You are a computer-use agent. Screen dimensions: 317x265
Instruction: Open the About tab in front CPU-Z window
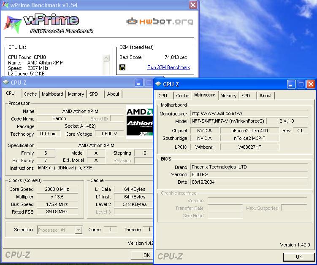coord(266,96)
